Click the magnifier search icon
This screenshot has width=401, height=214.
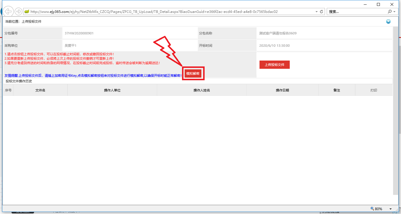[x=389, y=12]
